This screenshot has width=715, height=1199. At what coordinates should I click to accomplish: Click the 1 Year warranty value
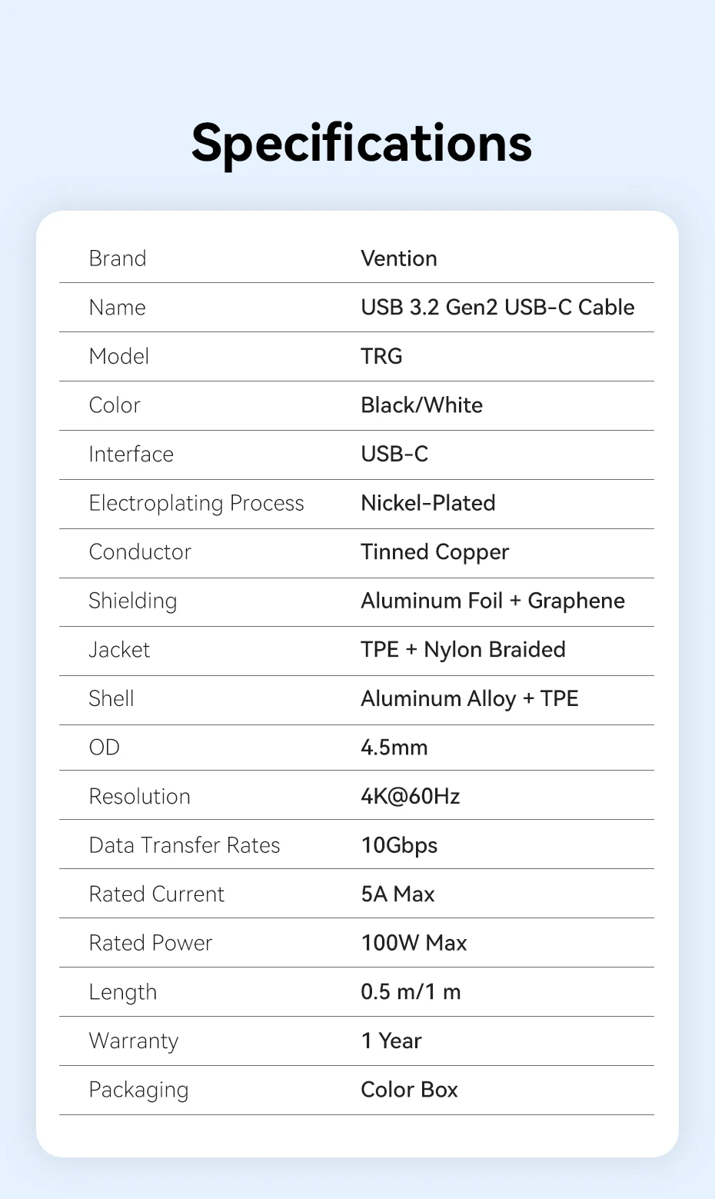[391, 1041]
